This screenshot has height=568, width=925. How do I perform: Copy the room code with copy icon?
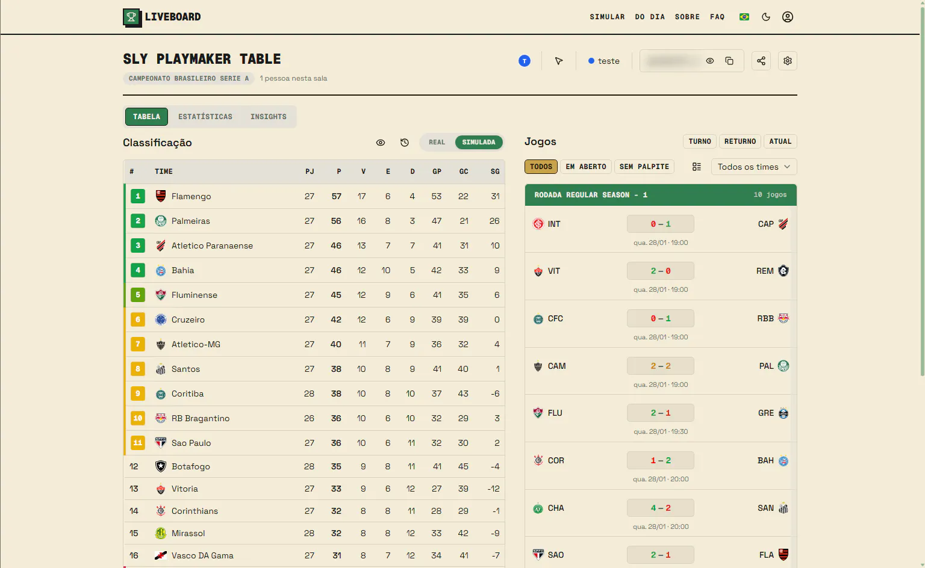(729, 61)
